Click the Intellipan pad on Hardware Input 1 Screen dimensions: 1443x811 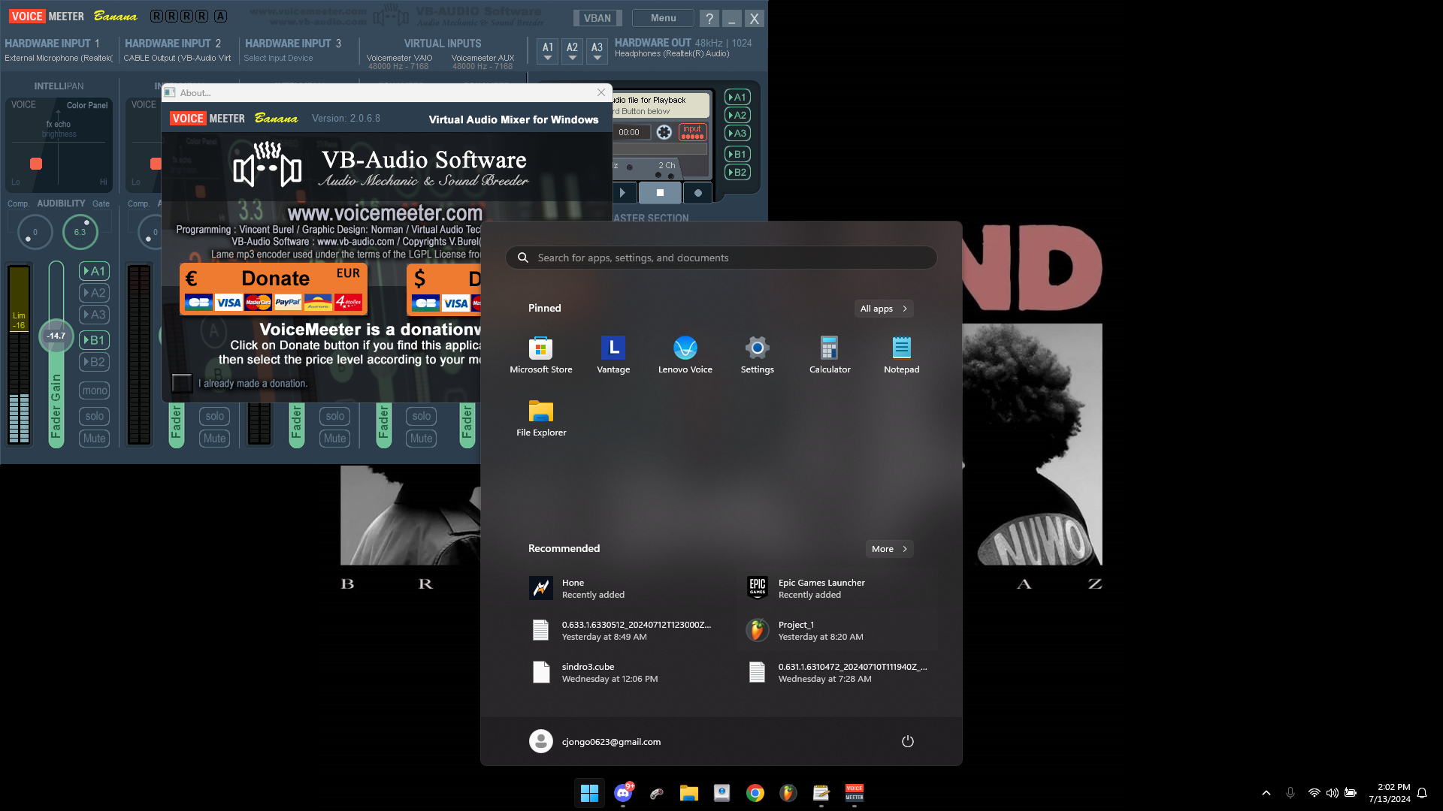(x=59, y=144)
